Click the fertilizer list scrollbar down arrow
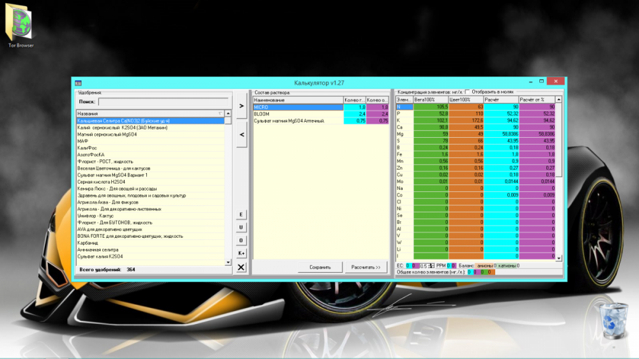The image size is (639, 359). (x=228, y=262)
